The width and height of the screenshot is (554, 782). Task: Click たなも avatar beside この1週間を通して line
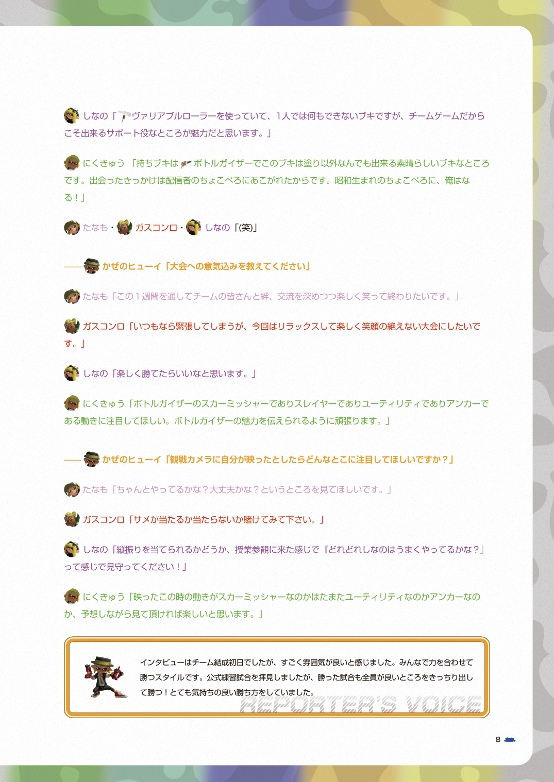click(72, 296)
